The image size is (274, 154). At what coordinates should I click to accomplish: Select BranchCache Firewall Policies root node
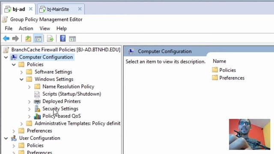point(66,50)
